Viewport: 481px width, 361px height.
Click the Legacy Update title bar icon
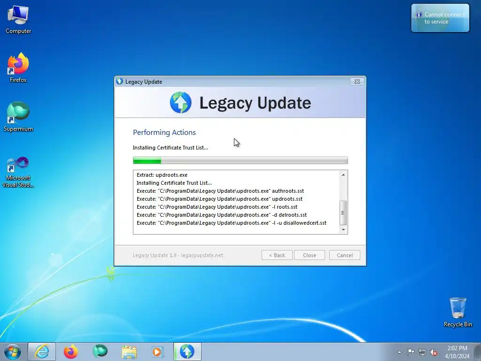(x=120, y=81)
